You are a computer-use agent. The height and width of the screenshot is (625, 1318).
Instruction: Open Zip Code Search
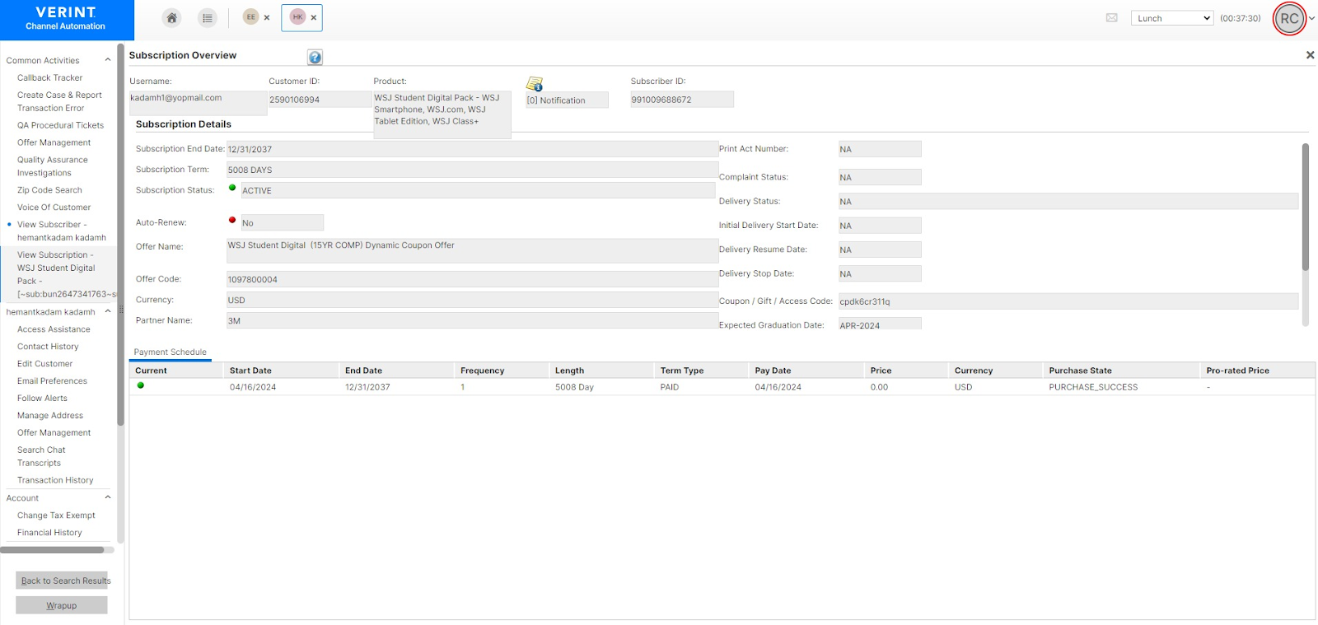click(49, 190)
